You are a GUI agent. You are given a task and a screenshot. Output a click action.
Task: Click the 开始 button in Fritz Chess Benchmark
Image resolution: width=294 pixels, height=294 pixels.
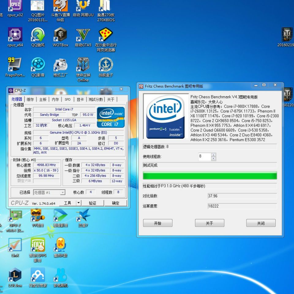click(x=157, y=223)
